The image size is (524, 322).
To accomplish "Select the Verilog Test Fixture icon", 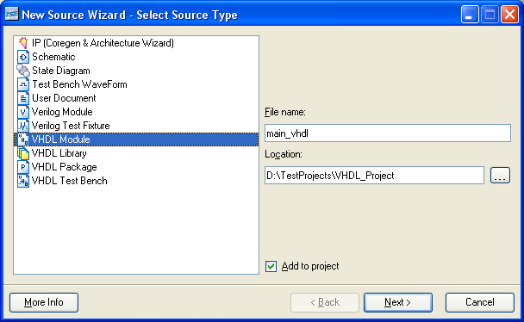I will tap(23, 126).
